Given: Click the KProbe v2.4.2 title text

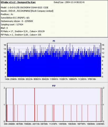Looking at the screenshot, I should click(x=18, y=2).
